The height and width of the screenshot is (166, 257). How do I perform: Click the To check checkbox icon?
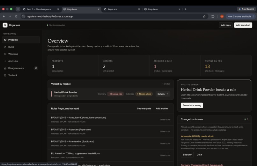tap(5, 75)
